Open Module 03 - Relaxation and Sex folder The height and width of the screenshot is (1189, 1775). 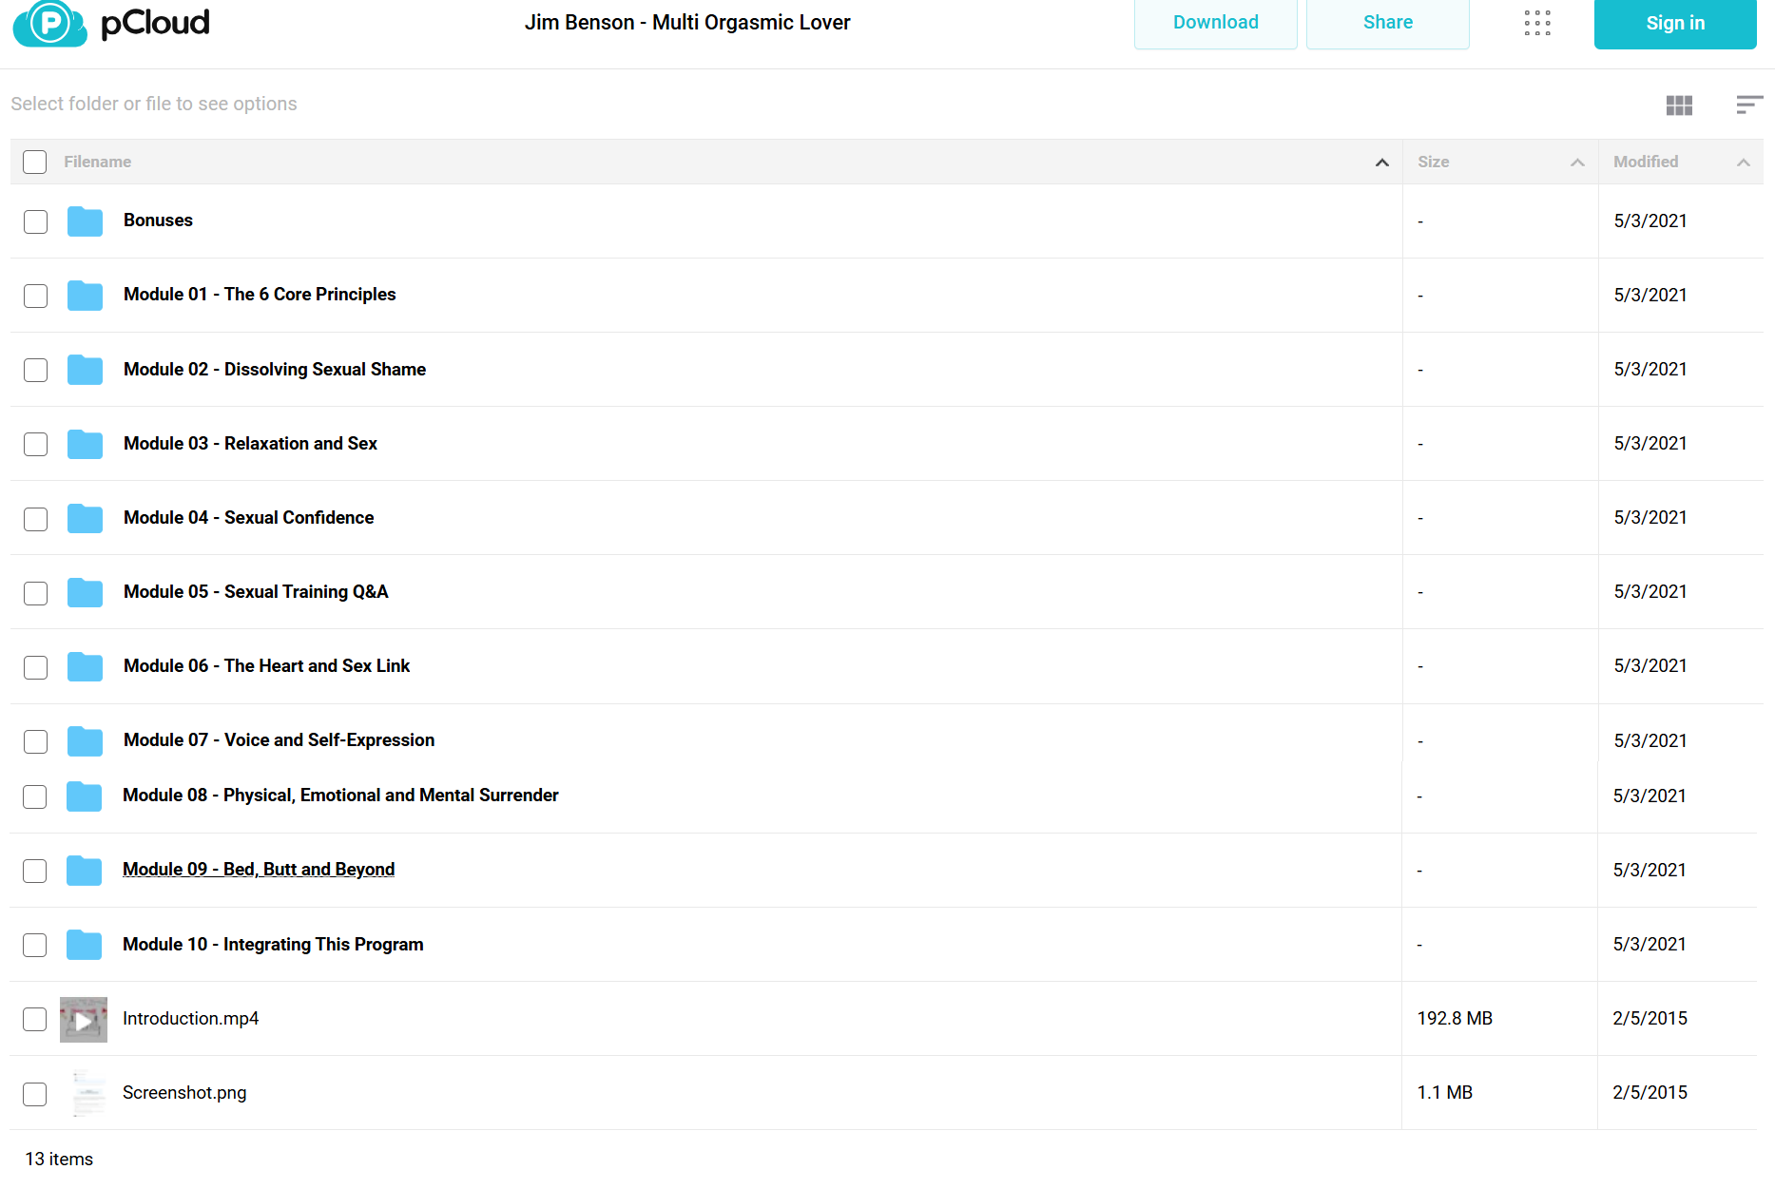(250, 444)
